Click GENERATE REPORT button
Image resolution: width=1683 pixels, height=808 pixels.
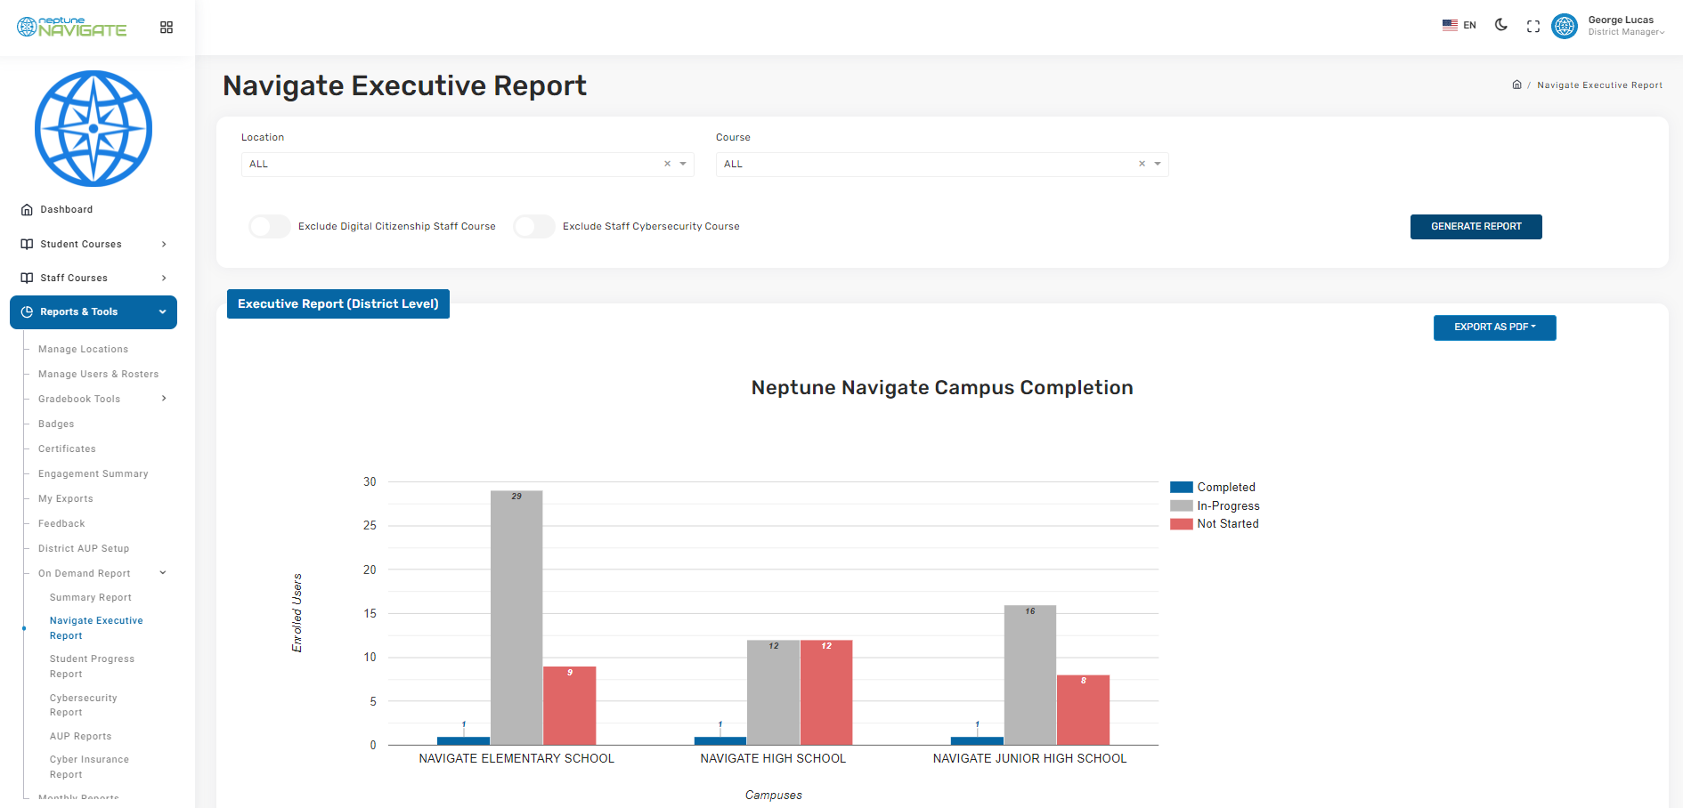[1476, 226]
